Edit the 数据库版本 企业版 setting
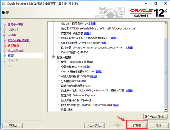The image size is (170, 130). tap(114, 38)
